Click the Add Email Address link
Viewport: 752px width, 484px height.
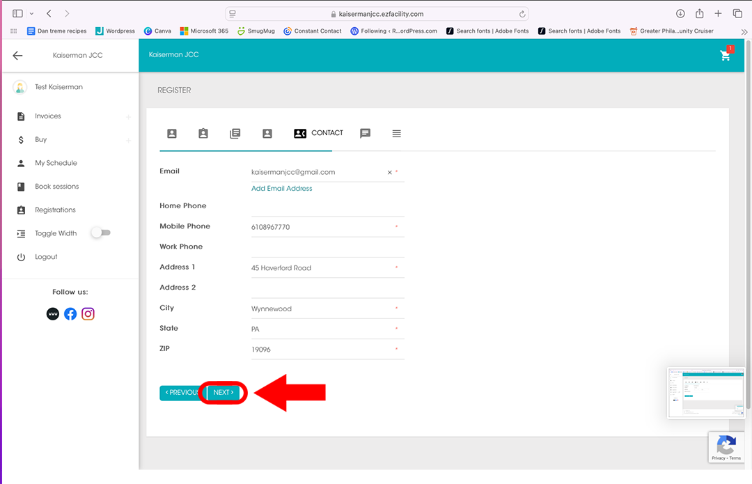(281, 188)
